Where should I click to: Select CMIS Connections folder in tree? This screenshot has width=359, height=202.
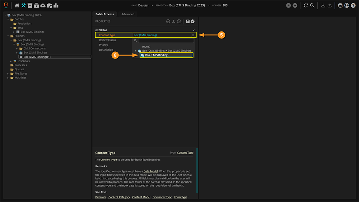tap(34, 48)
